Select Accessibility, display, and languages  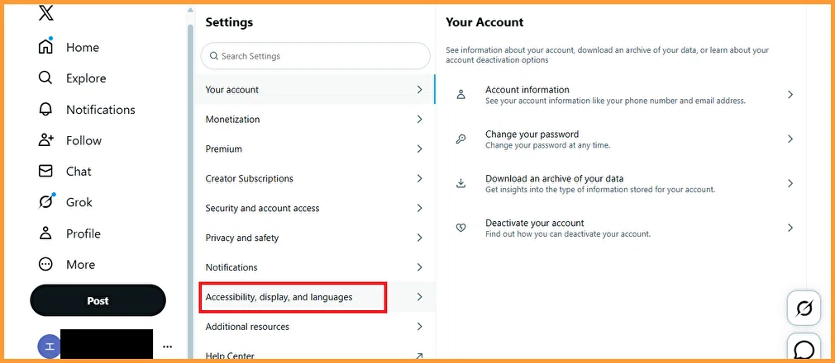[317, 297]
